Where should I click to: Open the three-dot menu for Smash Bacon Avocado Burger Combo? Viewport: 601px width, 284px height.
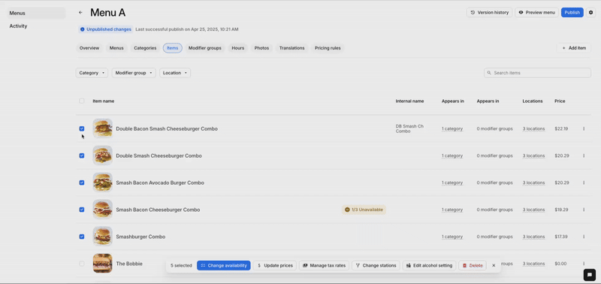[584, 183]
